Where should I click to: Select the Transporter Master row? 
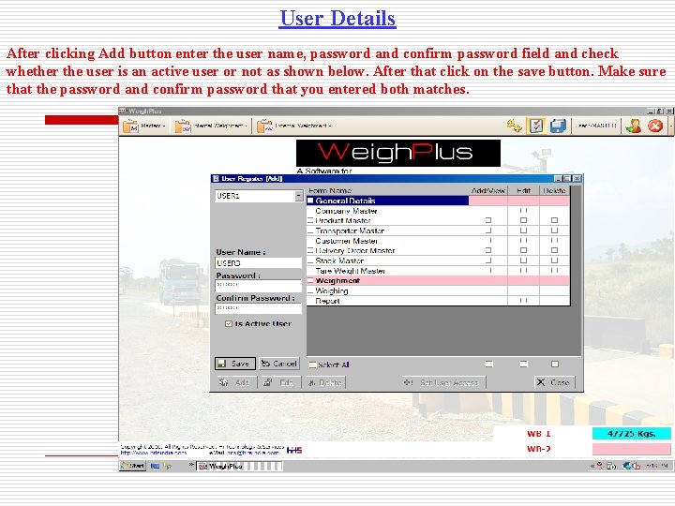click(x=438, y=231)
